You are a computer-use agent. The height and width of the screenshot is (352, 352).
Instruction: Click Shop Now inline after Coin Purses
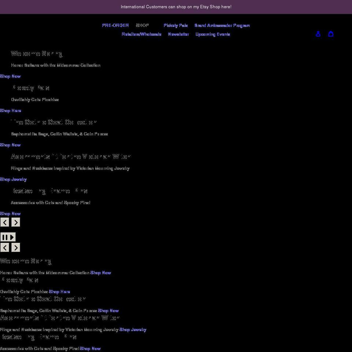coord(108,311)
